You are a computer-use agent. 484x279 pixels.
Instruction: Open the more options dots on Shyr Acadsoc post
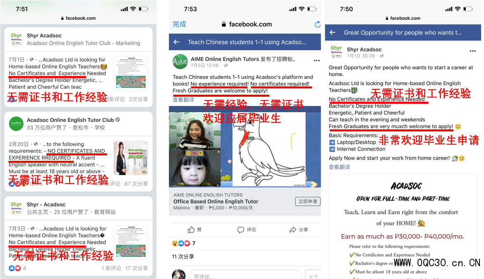pyautogui.click(x=472, y=51)
